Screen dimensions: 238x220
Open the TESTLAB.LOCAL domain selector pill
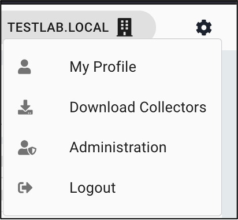coord(78,25)
